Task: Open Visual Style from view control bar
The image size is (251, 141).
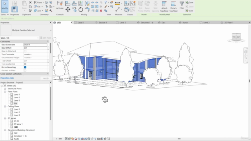Action: pyautogui.click(x=69, y=139)
